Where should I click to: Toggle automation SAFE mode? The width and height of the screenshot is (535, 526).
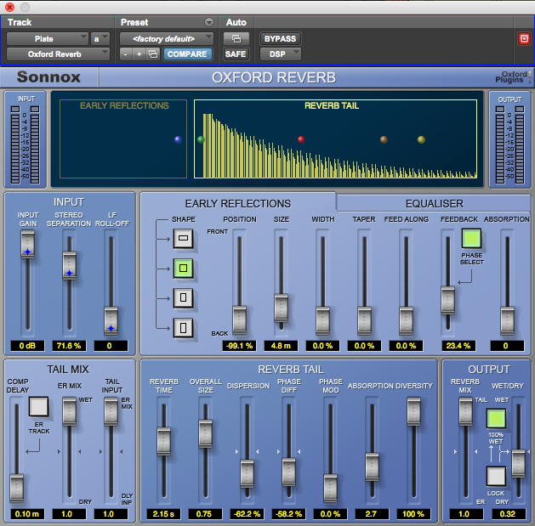pyautogui.click(x=236, y=54)
